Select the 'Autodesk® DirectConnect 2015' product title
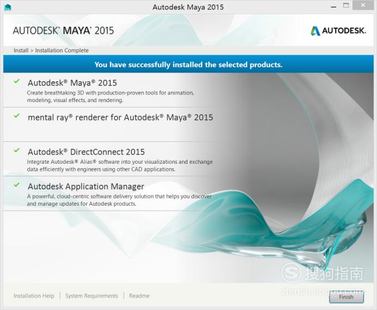The image size is (377, 310). click(86, 152)
